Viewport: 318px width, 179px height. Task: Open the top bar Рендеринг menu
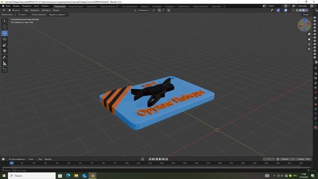26,6
